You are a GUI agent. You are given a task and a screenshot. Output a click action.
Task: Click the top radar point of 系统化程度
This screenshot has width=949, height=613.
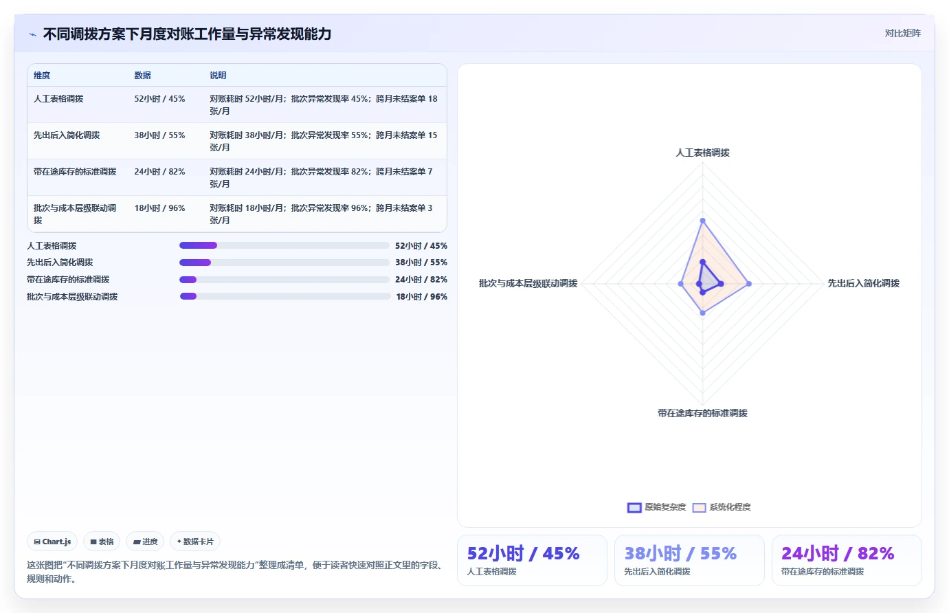[702, 221]
